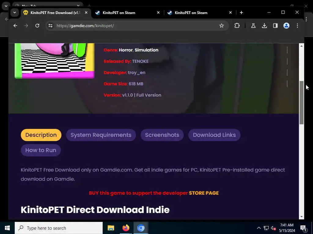This screenshot has height=234, width=313.
Task: Open Firefox from the taskbar
Action: 126,228
